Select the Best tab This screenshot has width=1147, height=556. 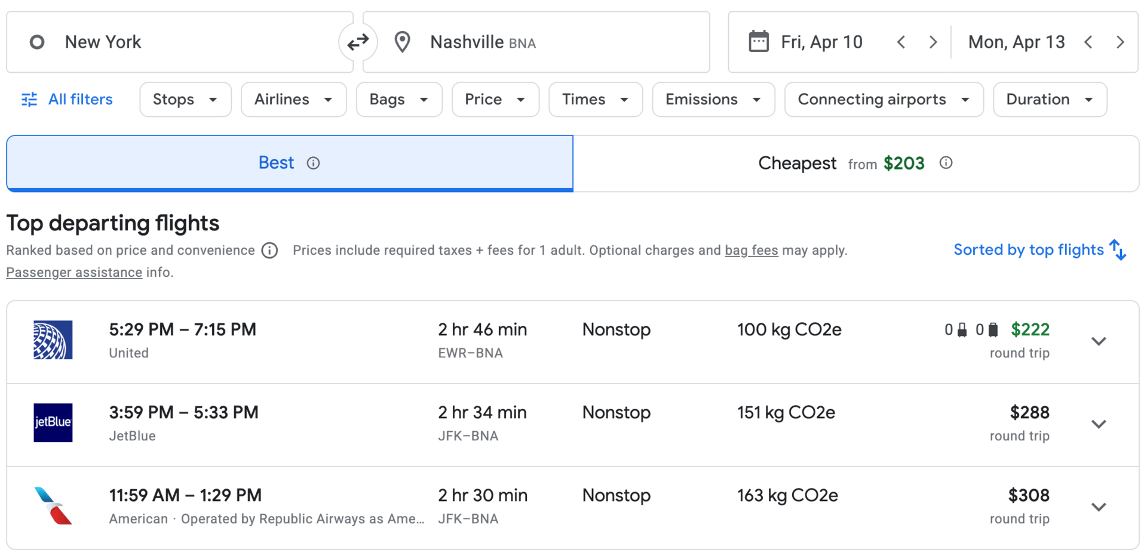pyautogui.click(x=277, y=163)
